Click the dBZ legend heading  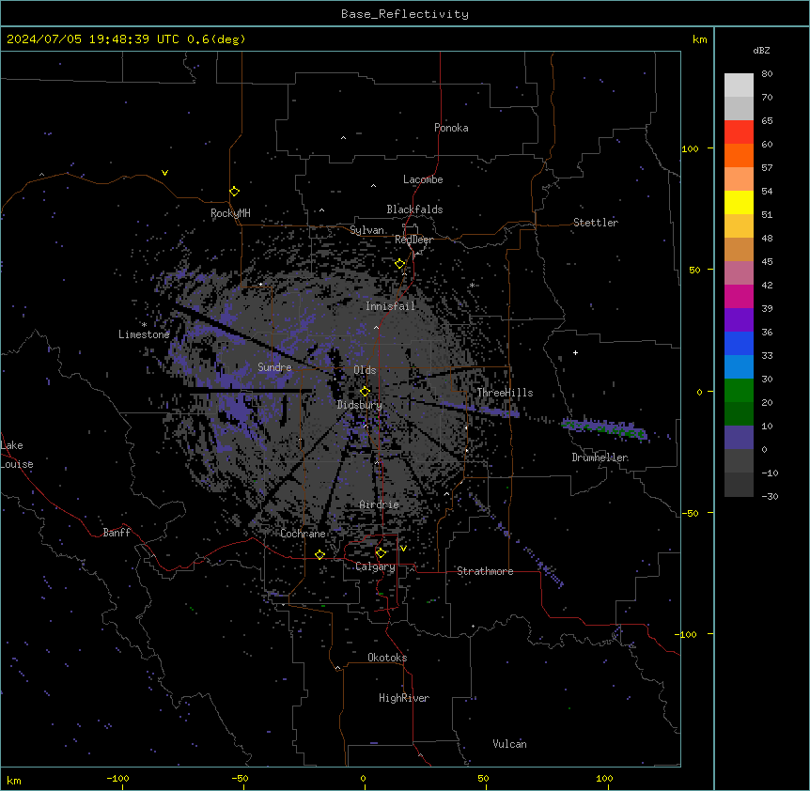click(x=761, y=51)
